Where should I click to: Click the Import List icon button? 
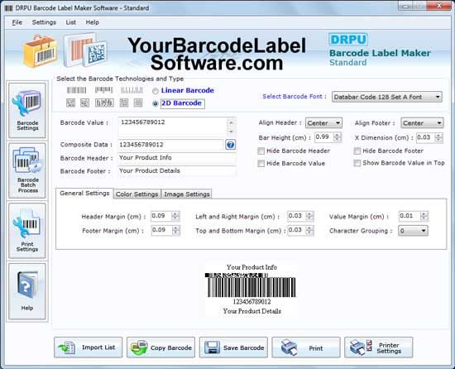click(x=88, y=347)
